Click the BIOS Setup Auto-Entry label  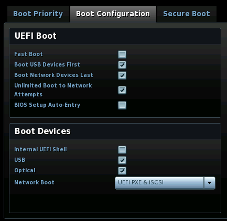coord(47,105)
